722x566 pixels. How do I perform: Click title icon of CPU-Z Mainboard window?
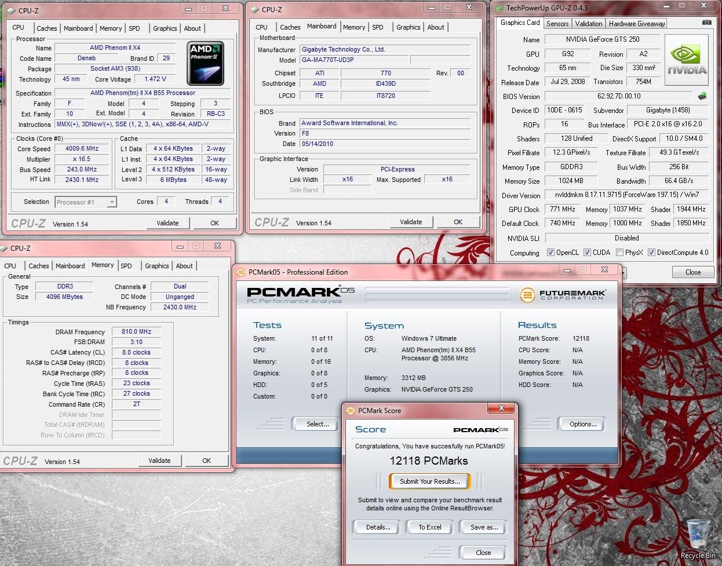coord(254,9)
